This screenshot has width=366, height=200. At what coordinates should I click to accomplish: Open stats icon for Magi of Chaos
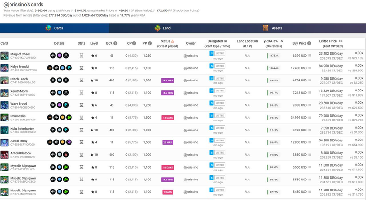[x=81, y=56]
